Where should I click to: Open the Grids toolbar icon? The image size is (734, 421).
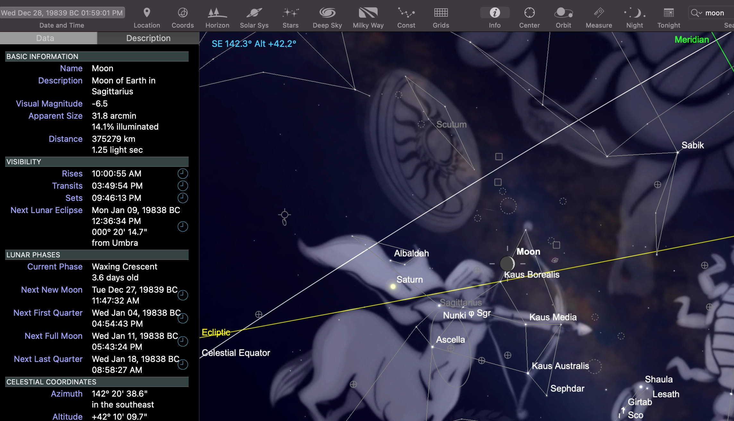pyautogui.click(x=441, y=13)
